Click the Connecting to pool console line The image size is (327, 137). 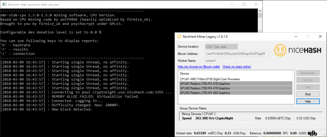coord(86,92)
